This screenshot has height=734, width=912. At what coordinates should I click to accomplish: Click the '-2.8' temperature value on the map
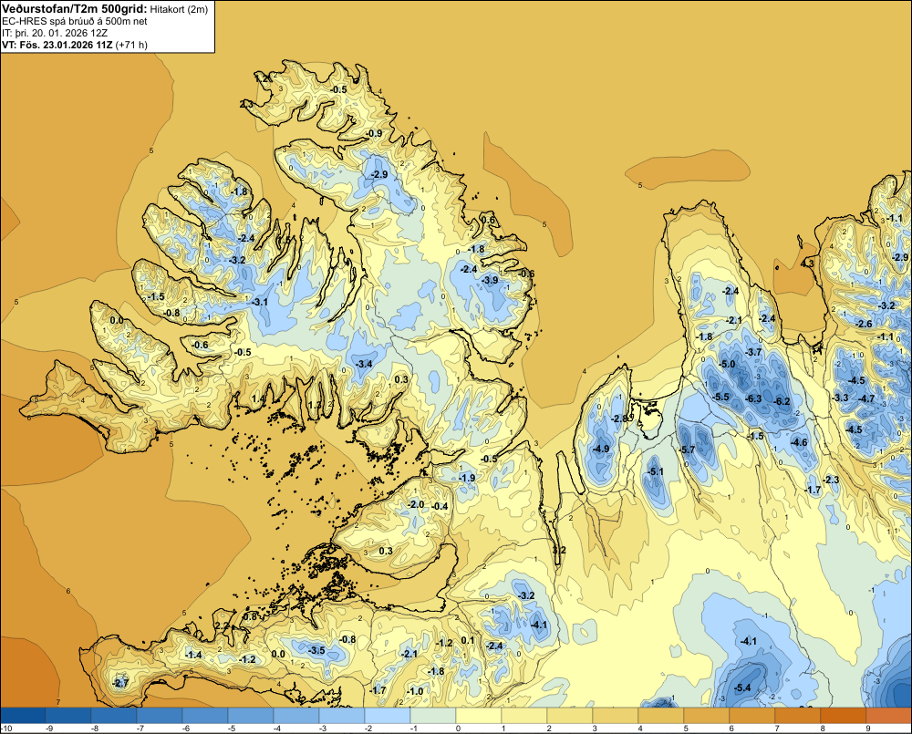619,419
